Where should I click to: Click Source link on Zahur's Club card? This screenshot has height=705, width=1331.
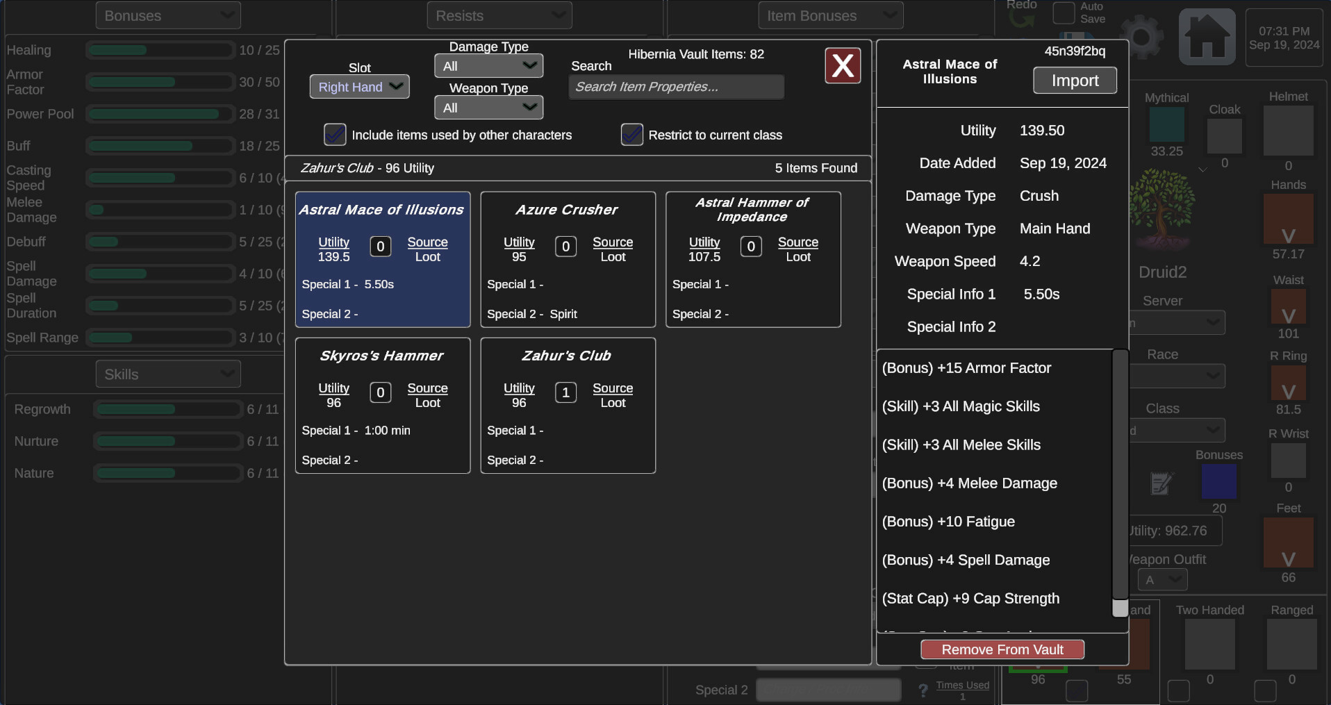pyautogui.click(x=613, y=388)
